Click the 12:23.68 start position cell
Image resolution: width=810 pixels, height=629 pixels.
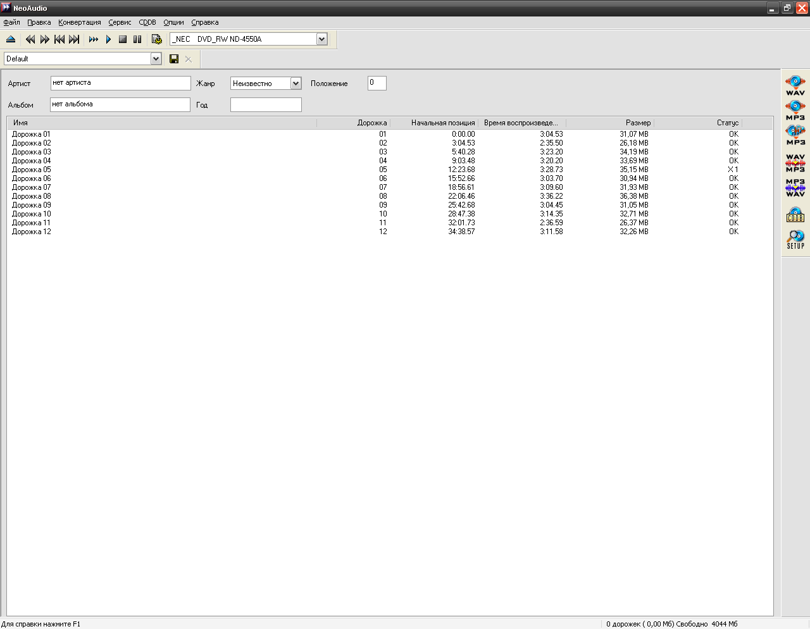pos(461,170)
